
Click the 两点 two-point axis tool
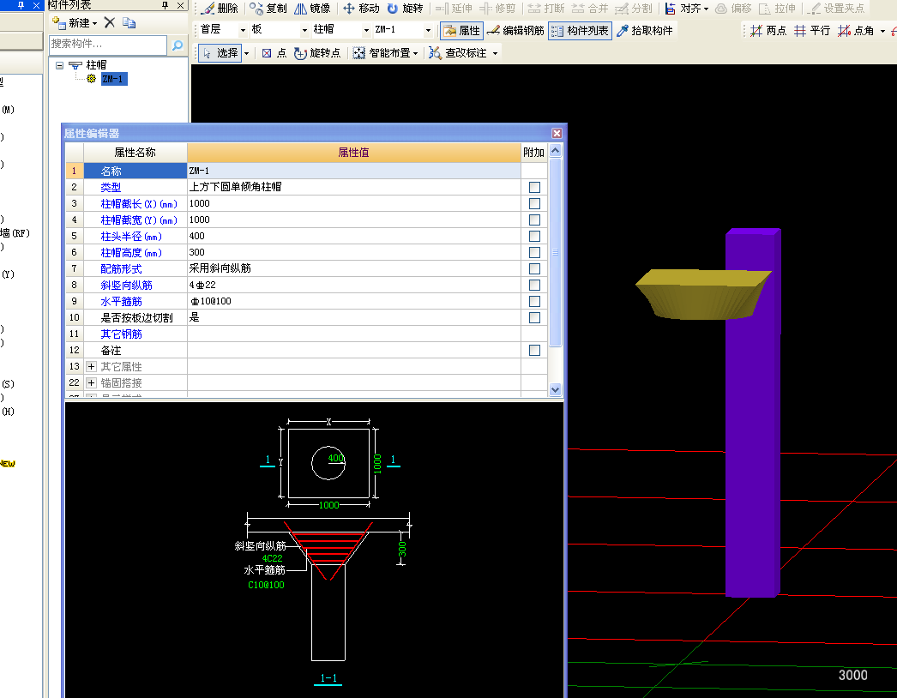pyautogui.click(x=768, y=30)
